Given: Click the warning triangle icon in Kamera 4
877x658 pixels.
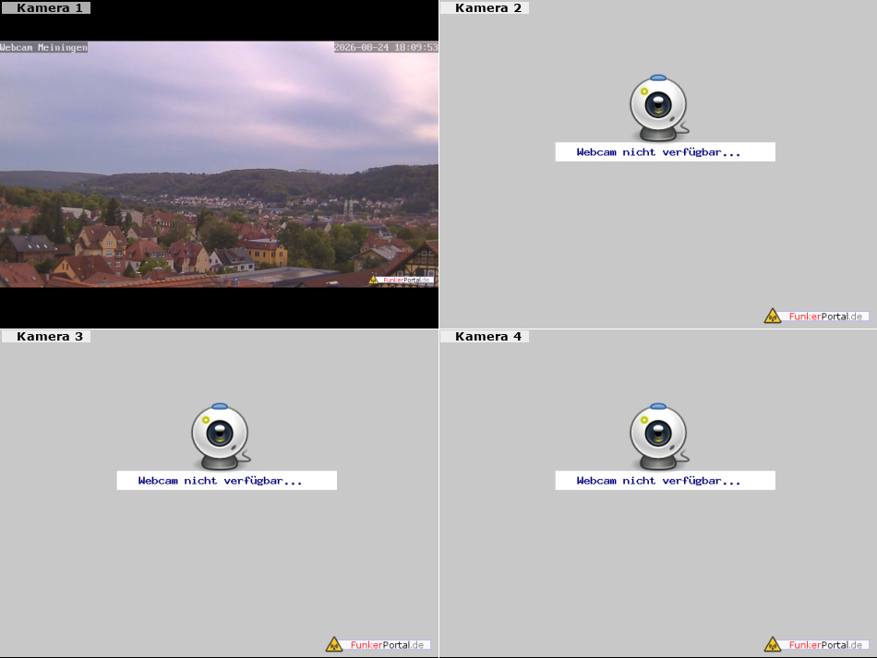Looking at the screenshot, I should click(x=773, y=645).
